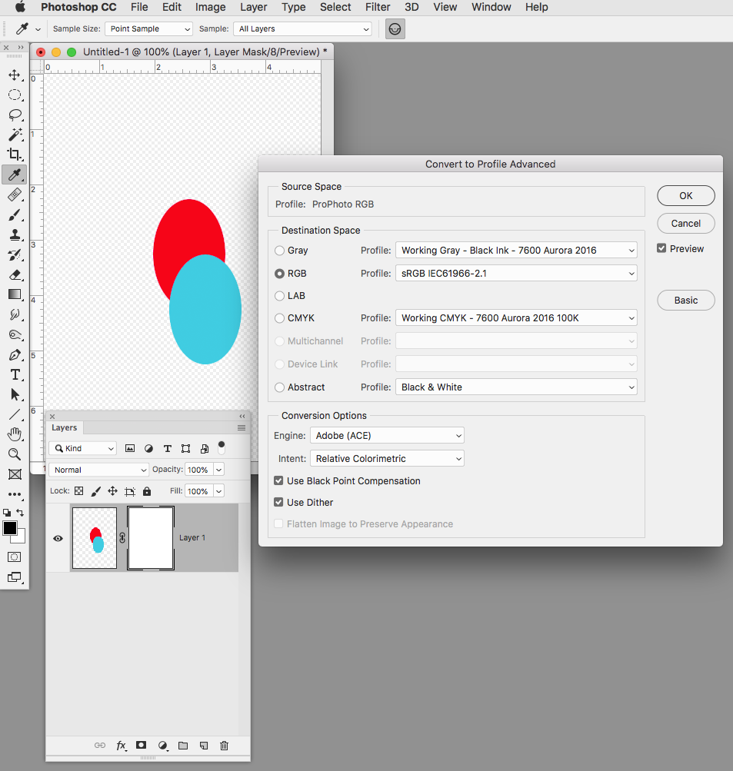Select the Brush tool
The width and height of the screenshot is (733, 771).
(x=15, y=214)
